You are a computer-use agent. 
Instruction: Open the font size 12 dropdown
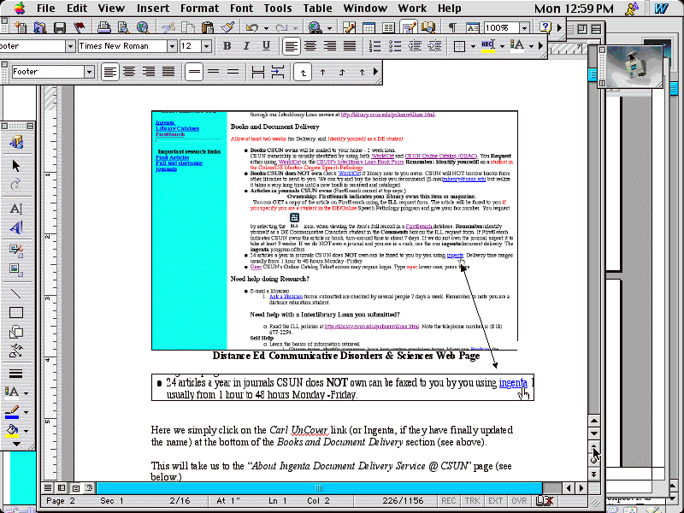(206, 46)
